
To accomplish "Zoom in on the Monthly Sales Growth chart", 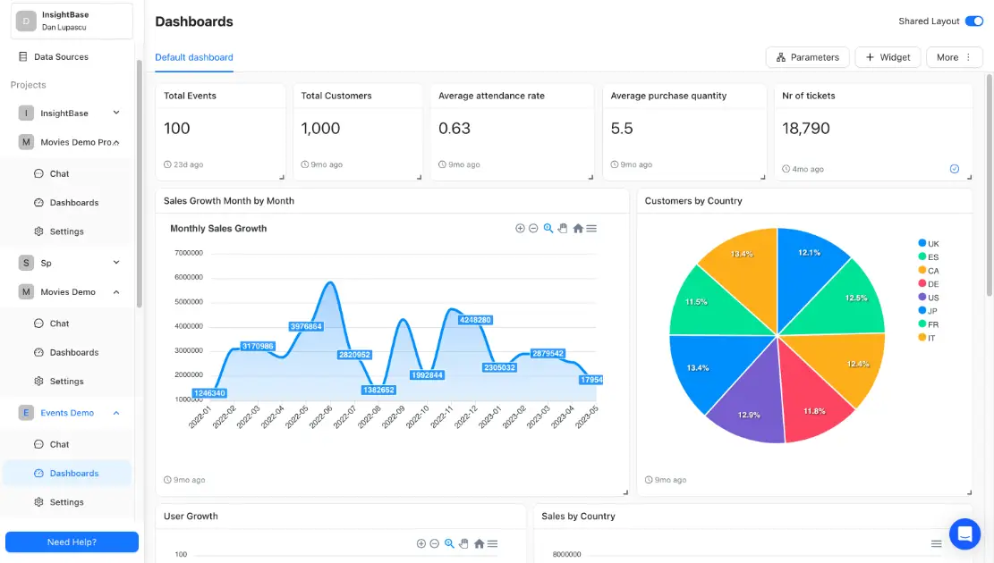I will 520,228.
